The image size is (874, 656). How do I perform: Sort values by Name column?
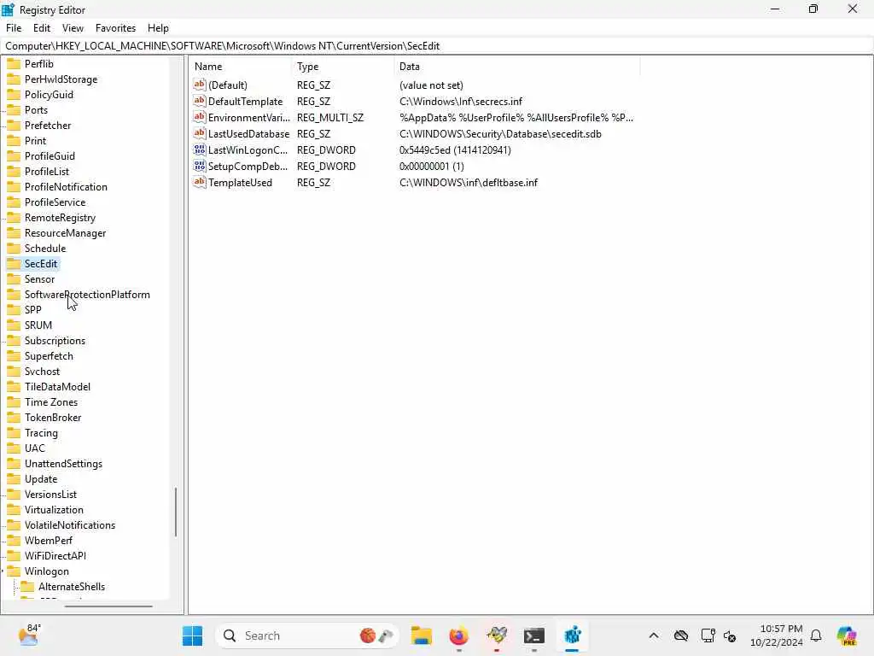pyautogui.click(x=240, y=67)
